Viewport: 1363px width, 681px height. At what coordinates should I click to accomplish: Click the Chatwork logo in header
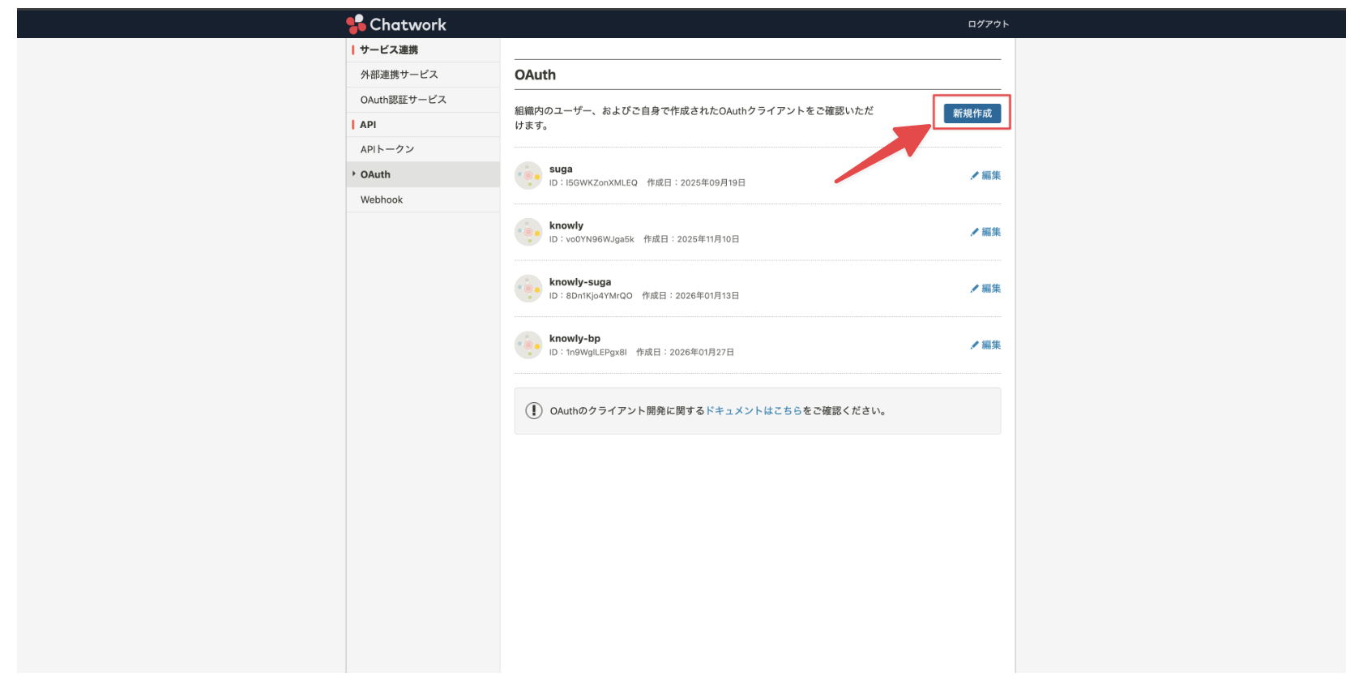pos(396,24)
